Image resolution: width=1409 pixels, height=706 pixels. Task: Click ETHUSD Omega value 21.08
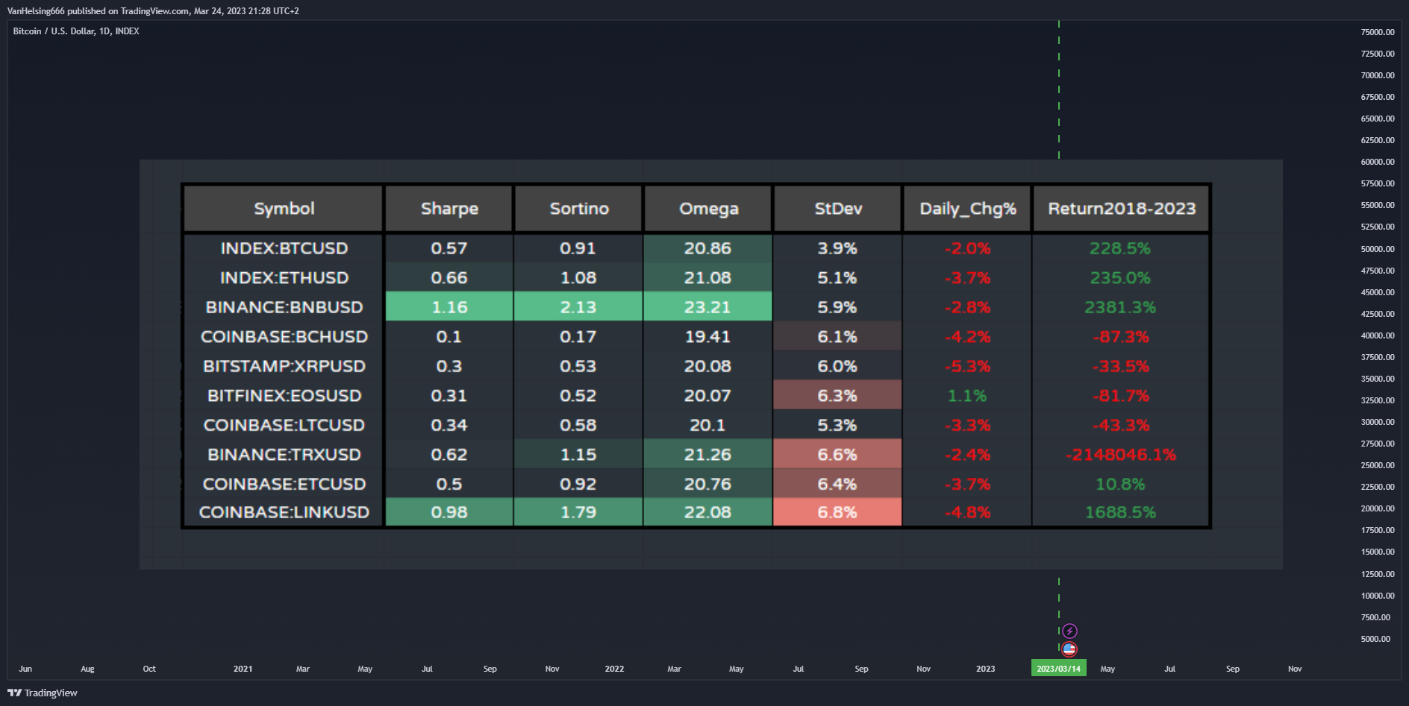tap(707, 278)
